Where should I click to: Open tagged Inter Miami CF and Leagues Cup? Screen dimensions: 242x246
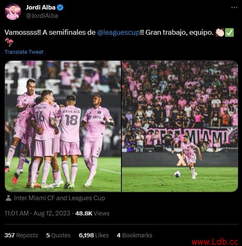pyautogui.click(x=59, y=198)
